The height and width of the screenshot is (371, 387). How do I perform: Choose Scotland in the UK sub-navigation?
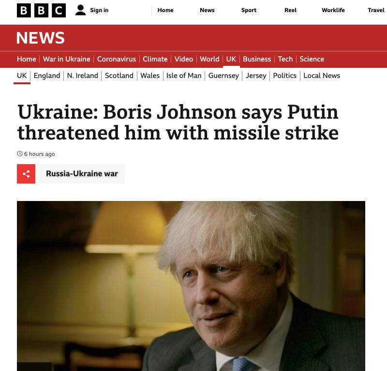[119, 76]
